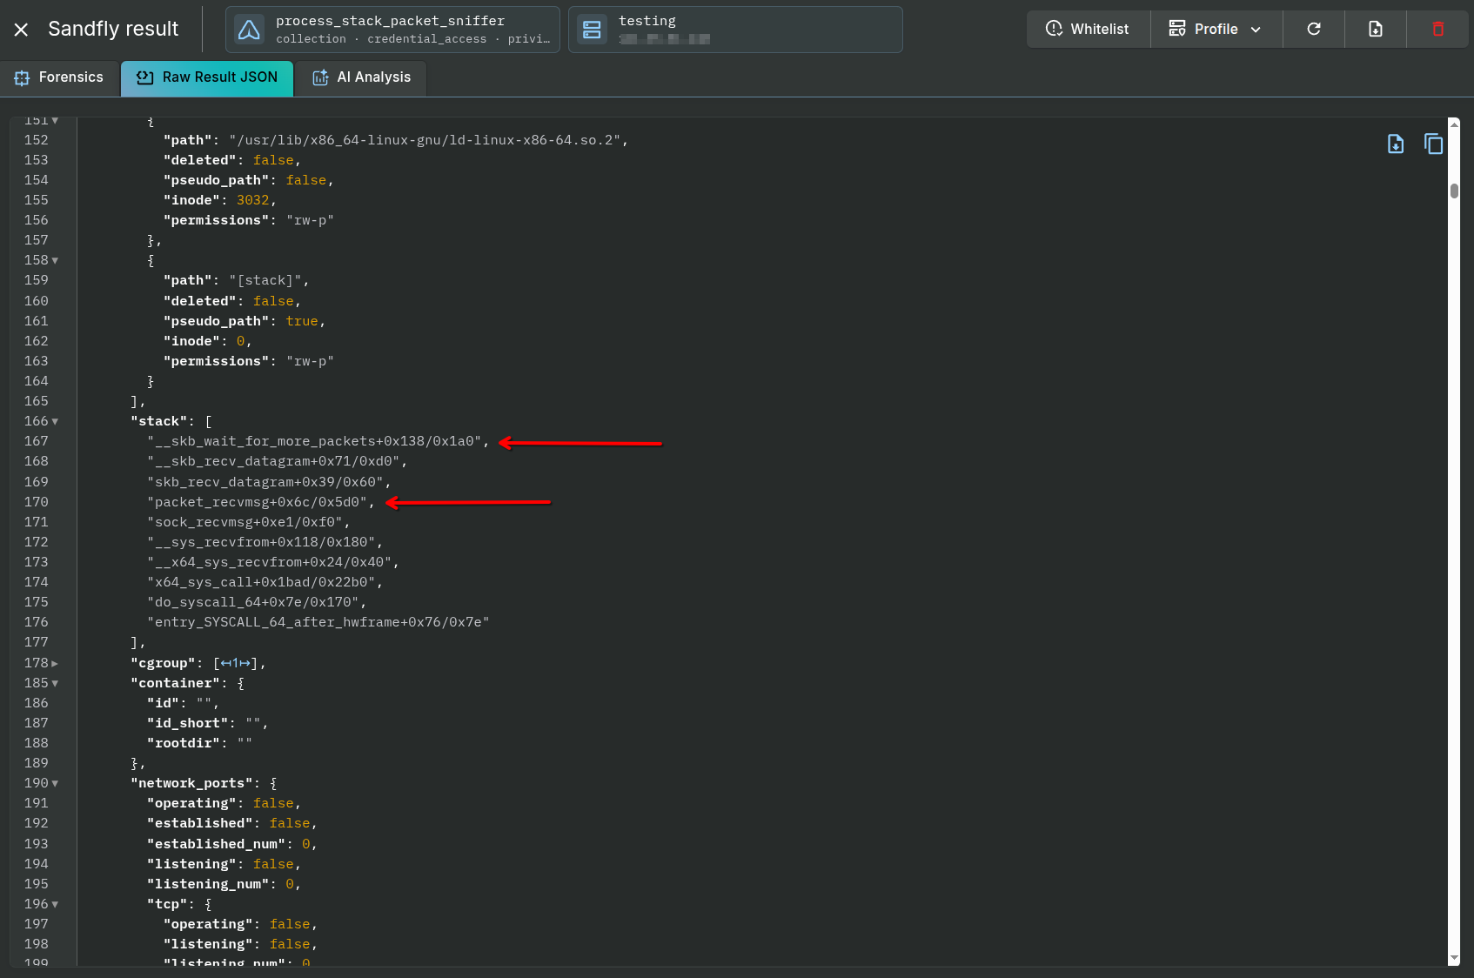Click the ld-linux-x86-64.so.2 path value
This screenshot has height=978, width=1474.
[425, 140]
